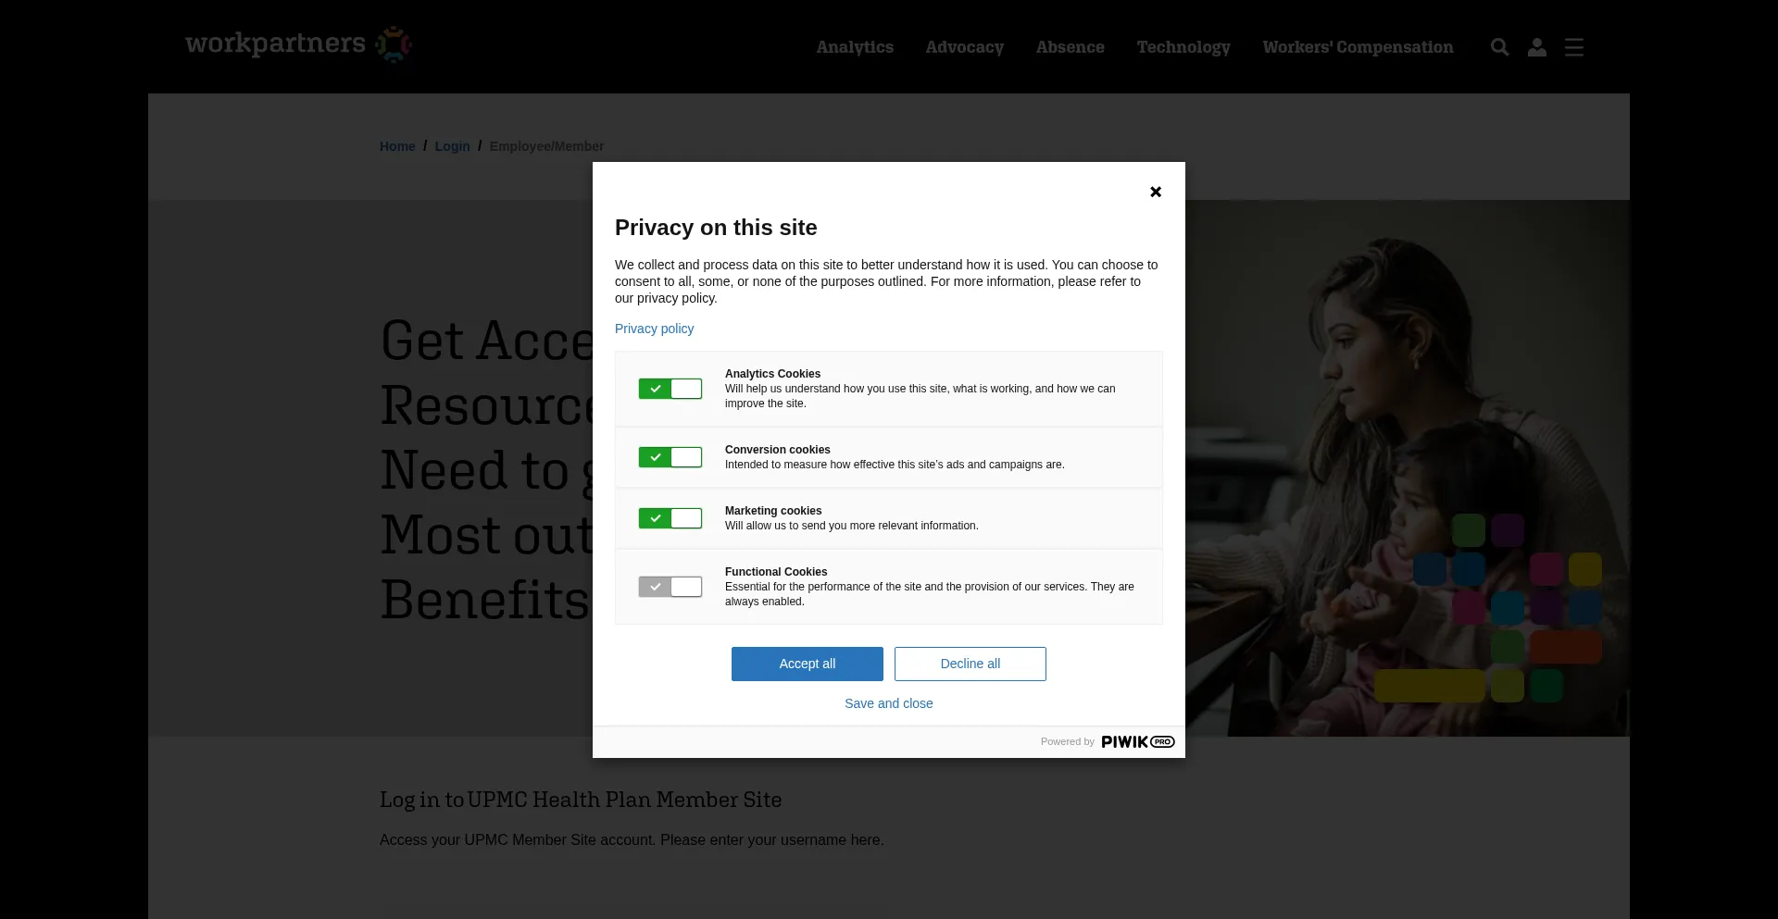Open the hamburger menu icon
The width and height of the screenshot is (1778, 919).
(x=1573, y=47)
